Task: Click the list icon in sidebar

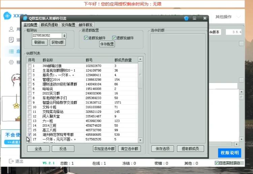Action: coord(11,51)
